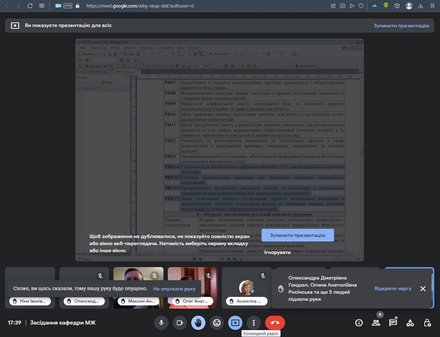Dismiss the raised hands notification

coord(422,289)
